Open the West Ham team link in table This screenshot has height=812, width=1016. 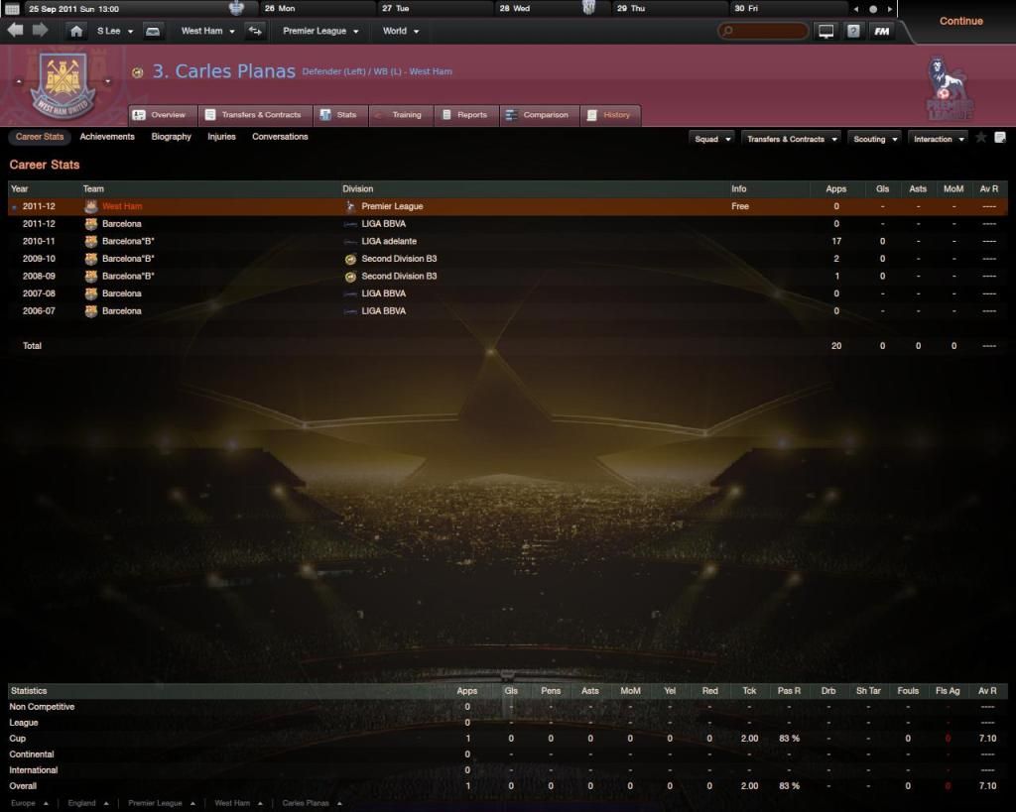[122, 206]
